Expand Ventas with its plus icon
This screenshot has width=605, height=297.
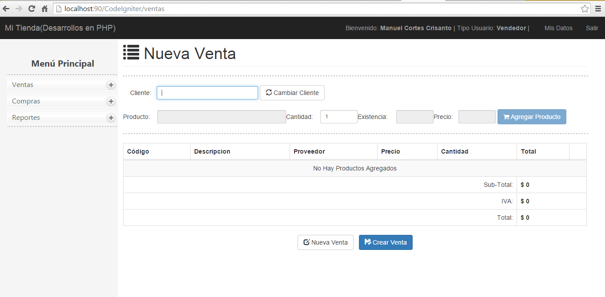tap(111, 85)
